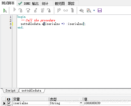Click the variable grid header icon column
131x106 pixels.
pyautogui.click(x=9, y=99)
